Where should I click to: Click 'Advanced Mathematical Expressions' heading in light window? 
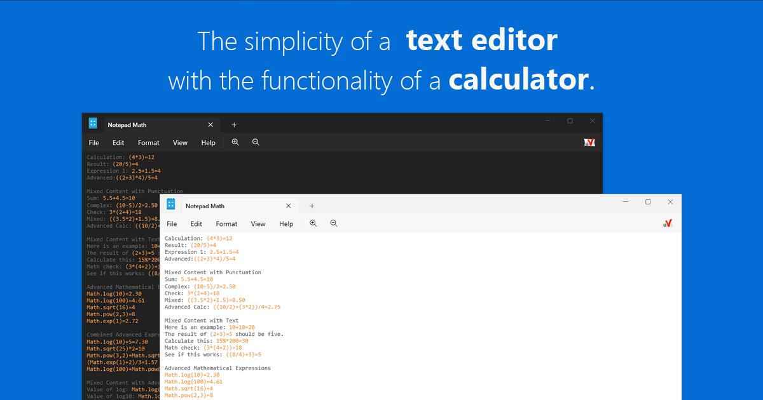(217, 368)
